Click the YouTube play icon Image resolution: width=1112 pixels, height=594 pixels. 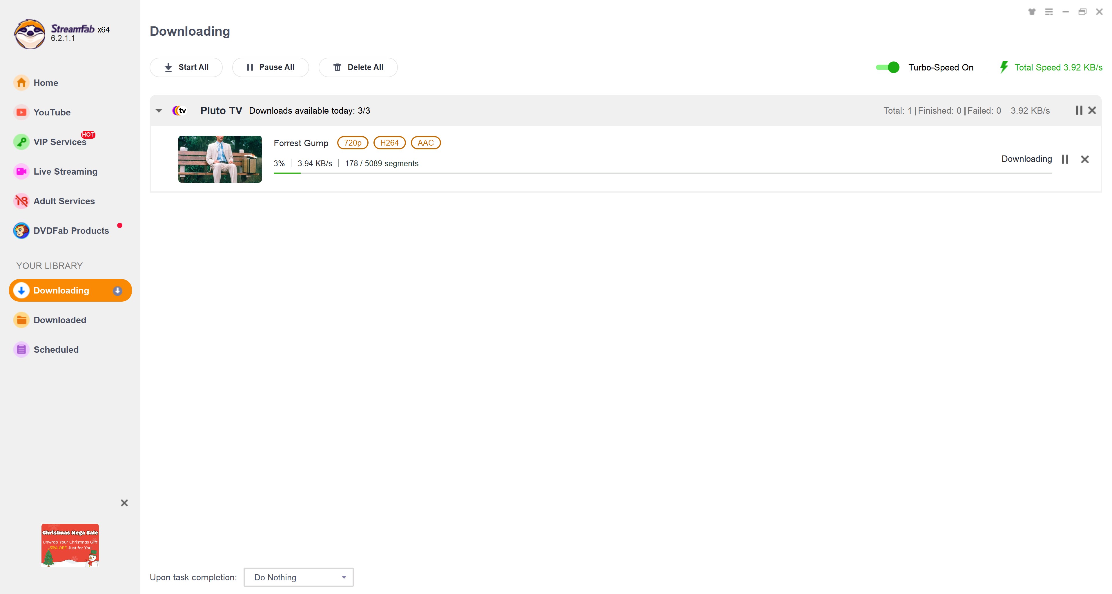pyautogui.click(x=21, y=112)
